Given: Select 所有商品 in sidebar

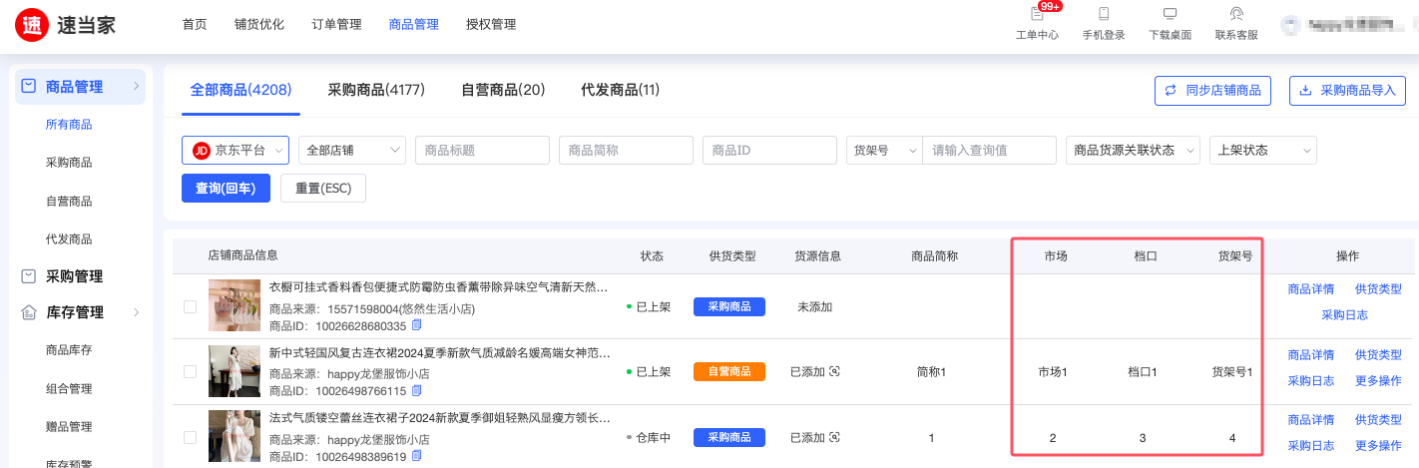Looking at the screenshot, I should click(x=69, y=125).
